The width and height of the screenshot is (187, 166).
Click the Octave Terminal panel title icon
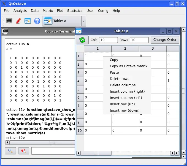(x=5, y=31)
